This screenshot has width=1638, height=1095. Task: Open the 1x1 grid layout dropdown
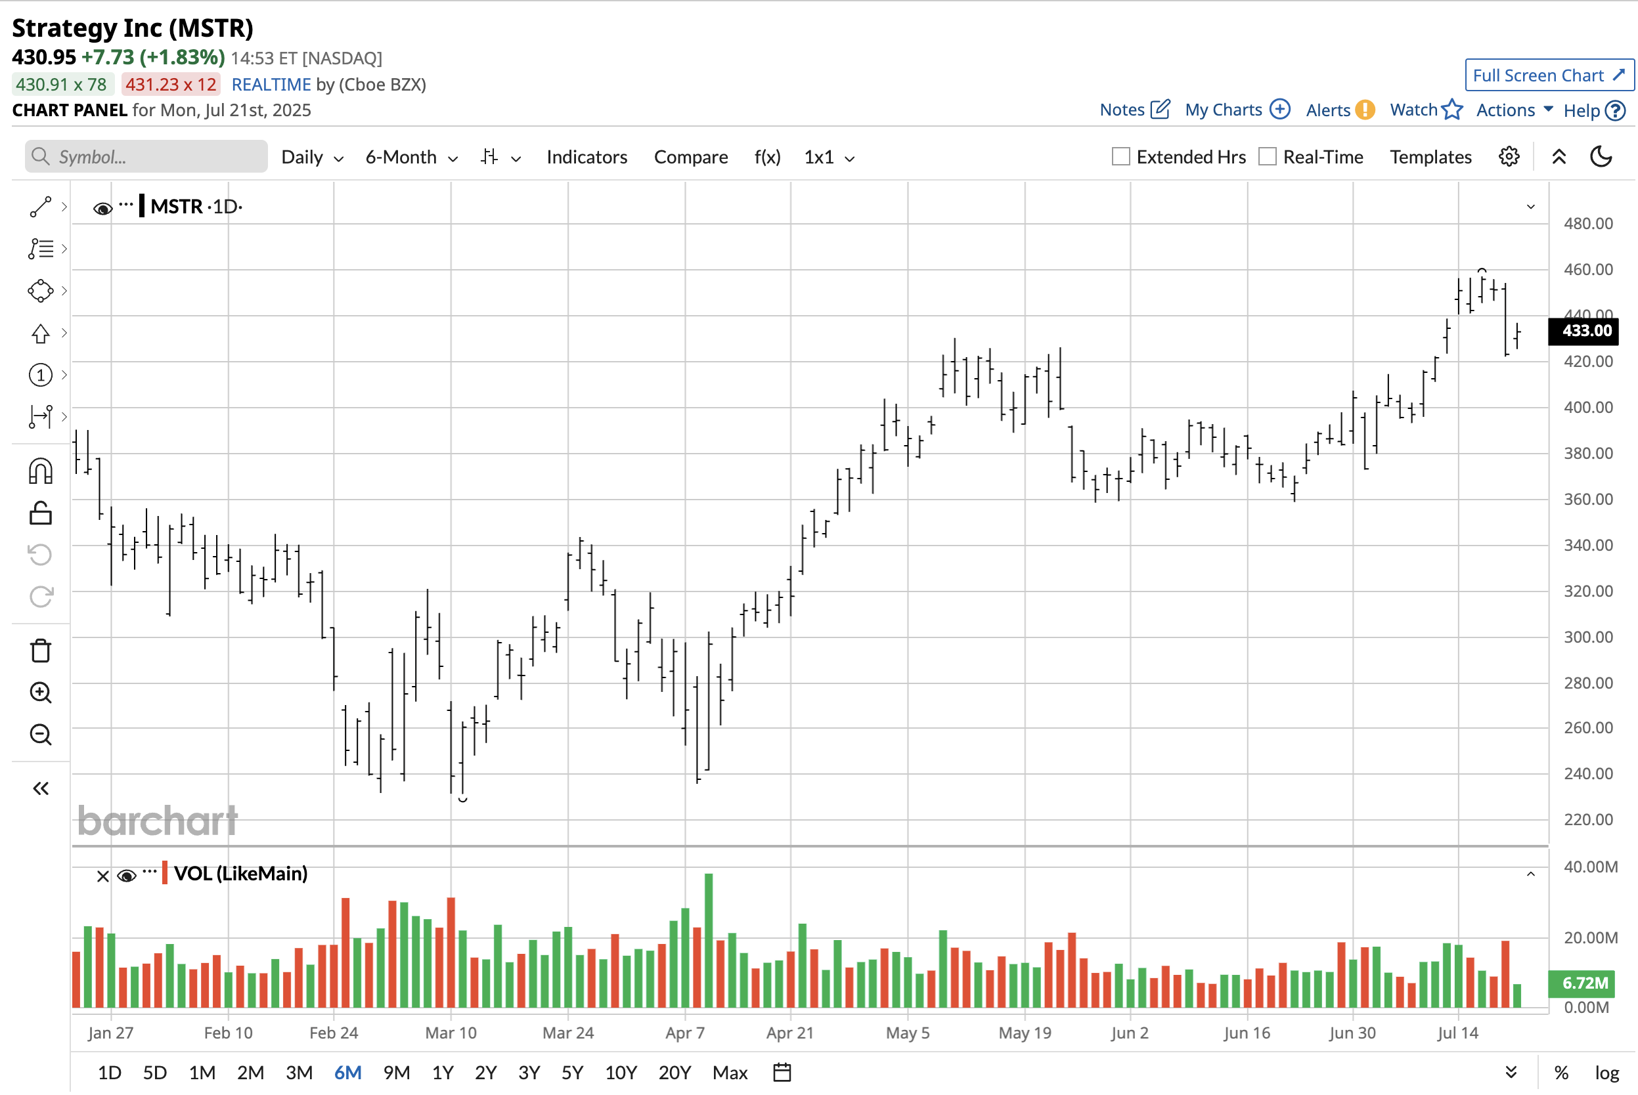(x=829, y=157)
